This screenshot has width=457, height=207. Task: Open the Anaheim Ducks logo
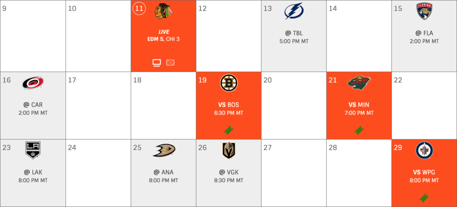[x=163, y=150]
